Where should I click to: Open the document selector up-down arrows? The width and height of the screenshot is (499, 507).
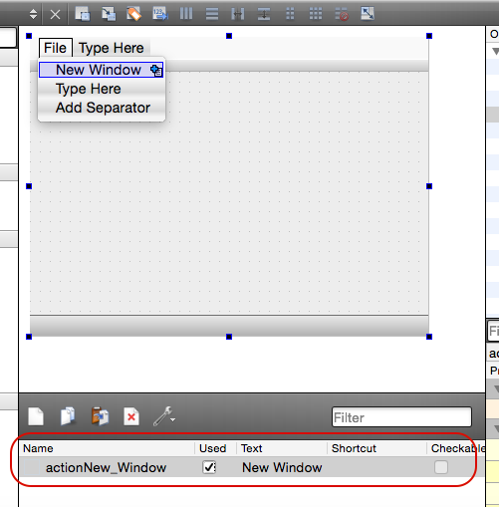click(33, 14)
